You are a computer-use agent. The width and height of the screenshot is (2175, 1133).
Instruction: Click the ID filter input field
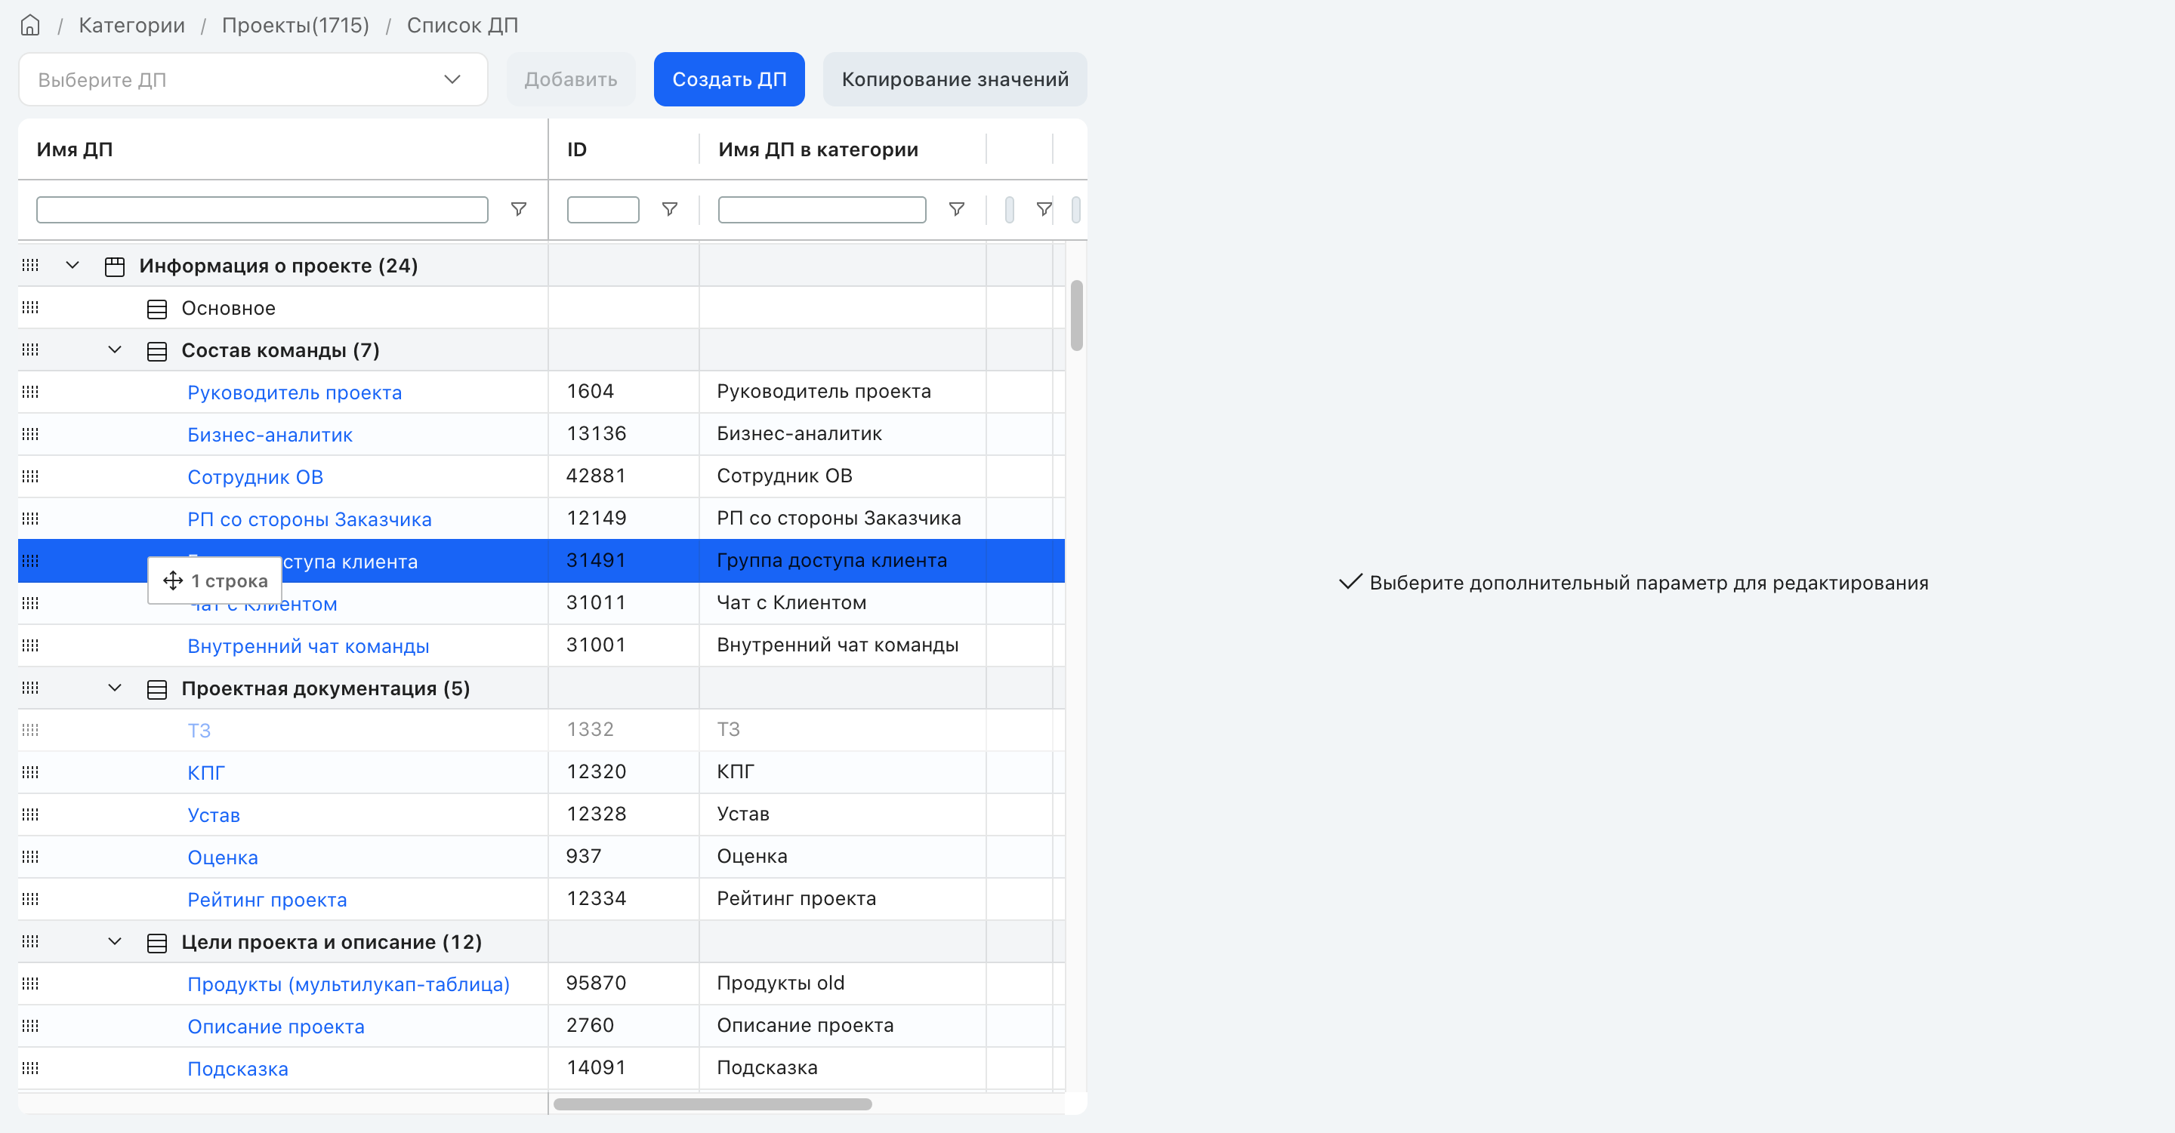[603, 209]
